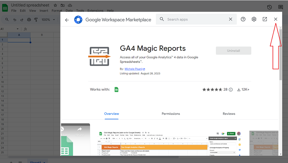Open the GA4 Magic Reports screenshot thumbnail
The height and width of the screenshot is (163, 288).
[170, 143]
